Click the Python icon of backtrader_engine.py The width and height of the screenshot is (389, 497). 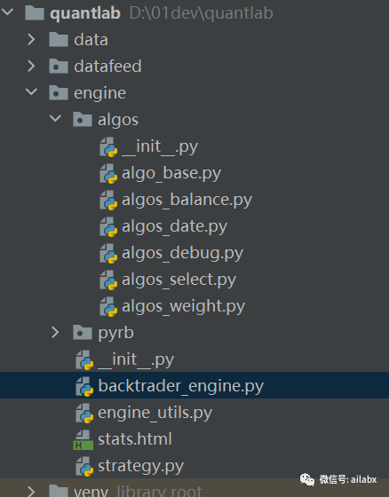tap(84, 386)
